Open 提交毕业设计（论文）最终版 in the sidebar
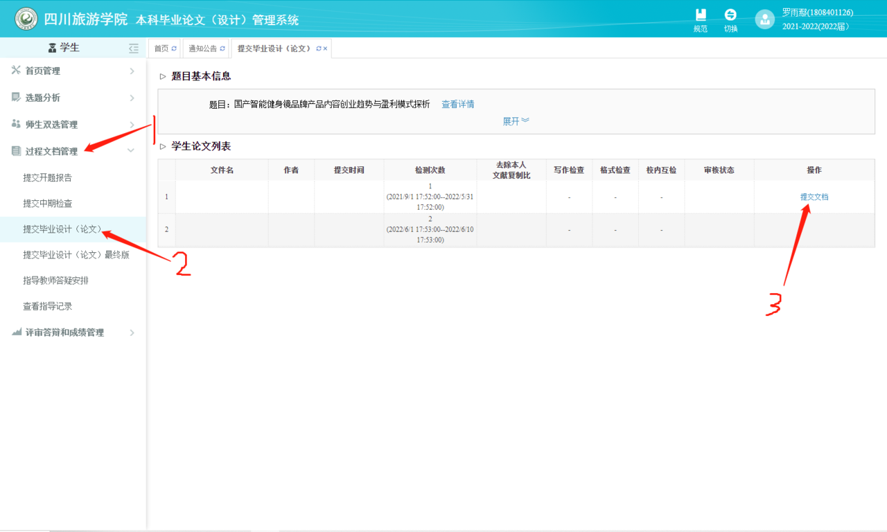 click(76, 255)
